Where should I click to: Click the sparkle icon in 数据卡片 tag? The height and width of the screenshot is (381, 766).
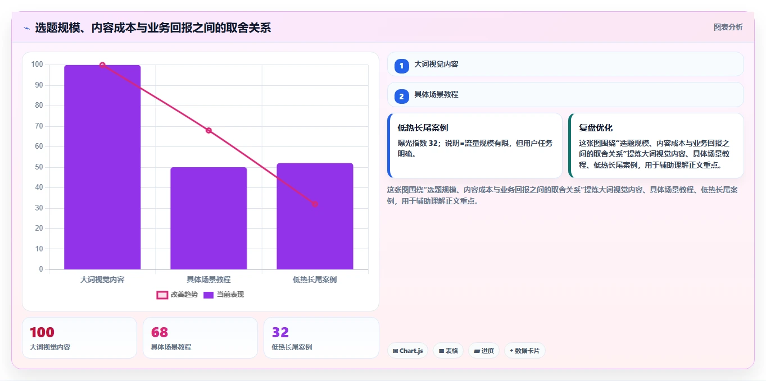[x=511, y=351]
